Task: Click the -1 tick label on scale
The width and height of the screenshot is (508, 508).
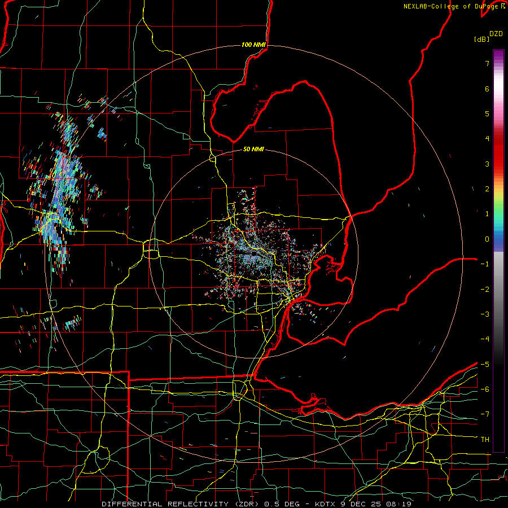Action: point(485,264)
